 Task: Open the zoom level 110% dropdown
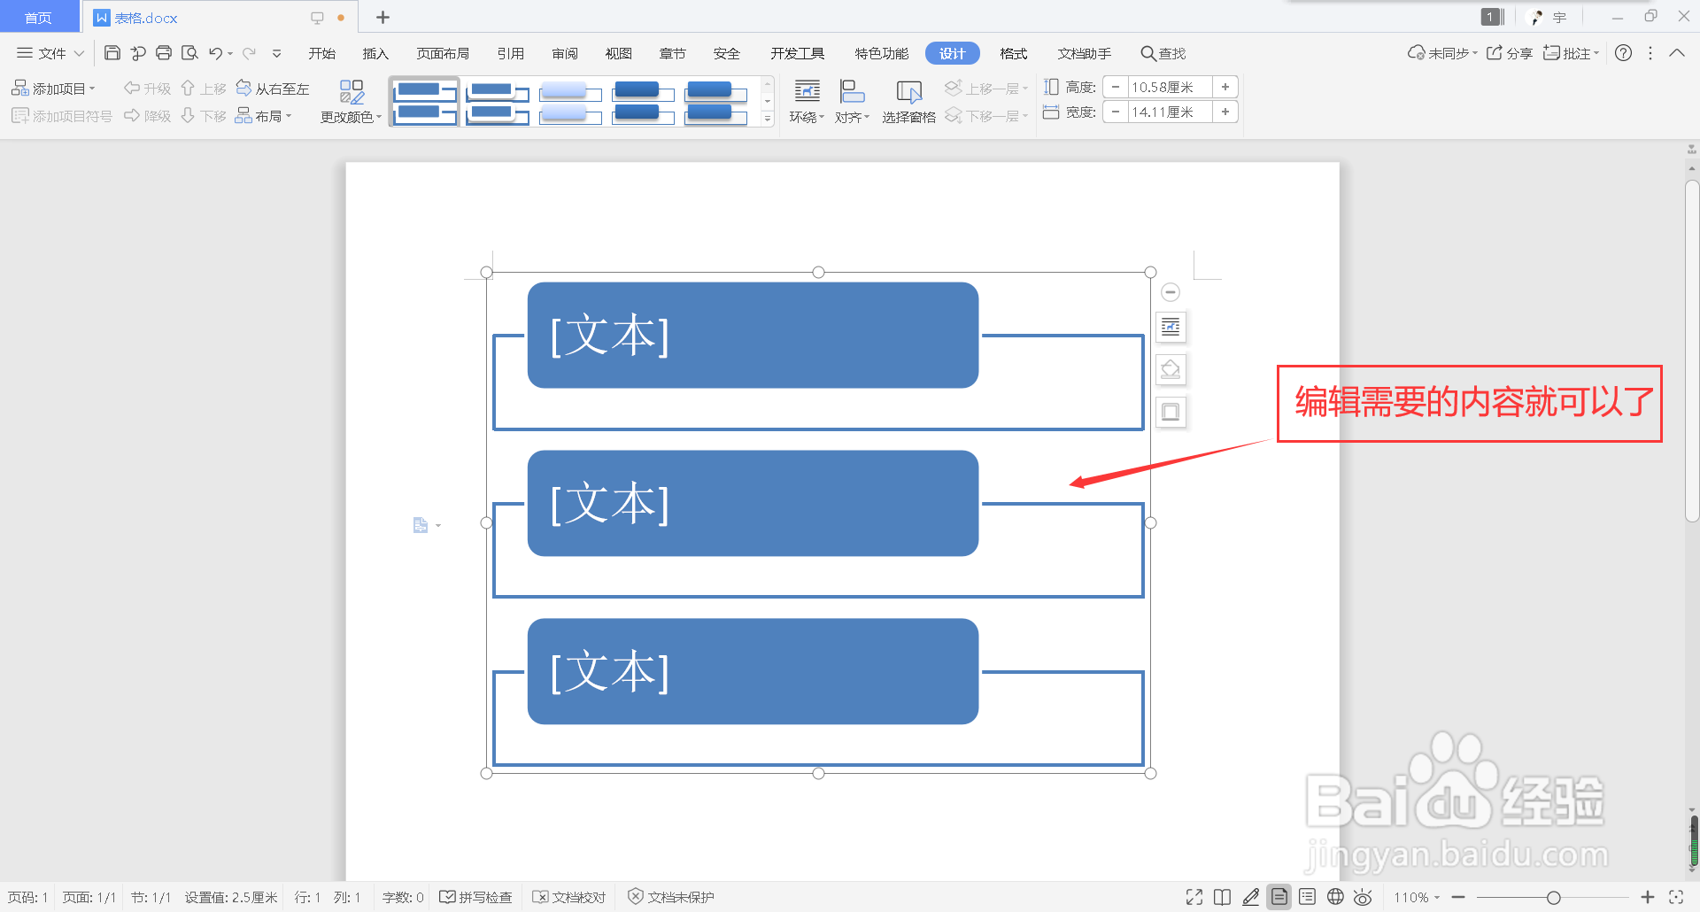pos(1417,897)
